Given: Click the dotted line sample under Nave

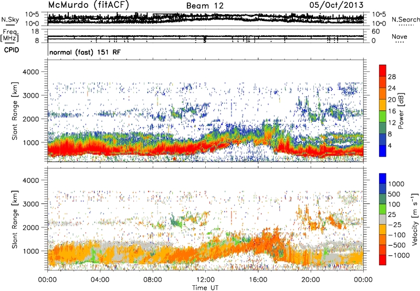Looking at the screenshot, I should pos(400,42).
